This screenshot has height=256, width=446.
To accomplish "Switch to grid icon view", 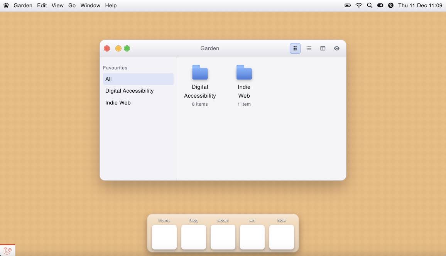I will (x=295, y=48).
